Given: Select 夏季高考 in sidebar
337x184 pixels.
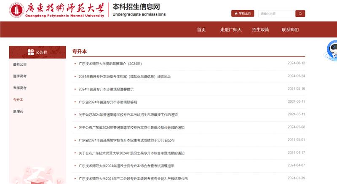Looking at the screenshot, I should (x=20, y=76).
